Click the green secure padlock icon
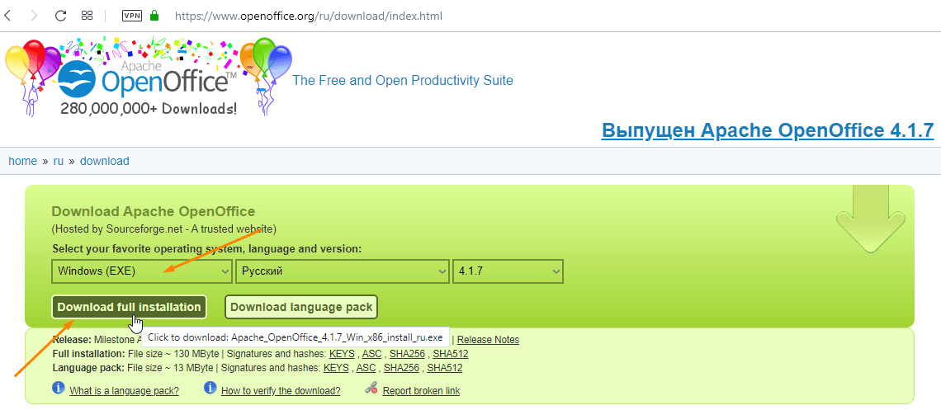The height and width of the screenshot is (410, 941). click(x=154, y=16)
